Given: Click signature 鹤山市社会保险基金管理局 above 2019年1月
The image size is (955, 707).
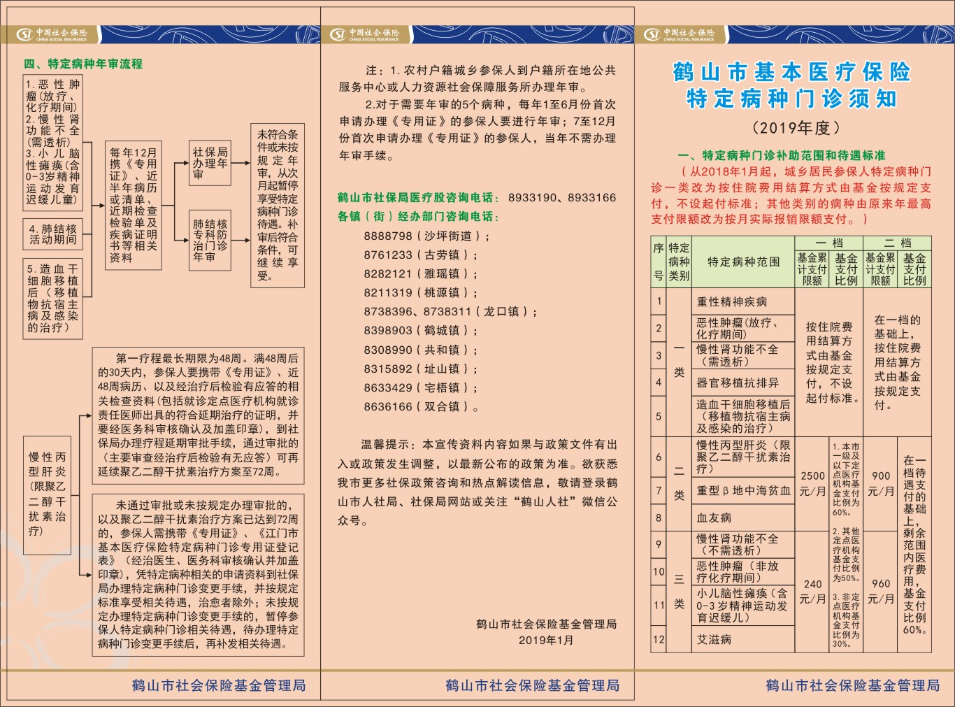Looking at the screenshot, I should point(546,624).
